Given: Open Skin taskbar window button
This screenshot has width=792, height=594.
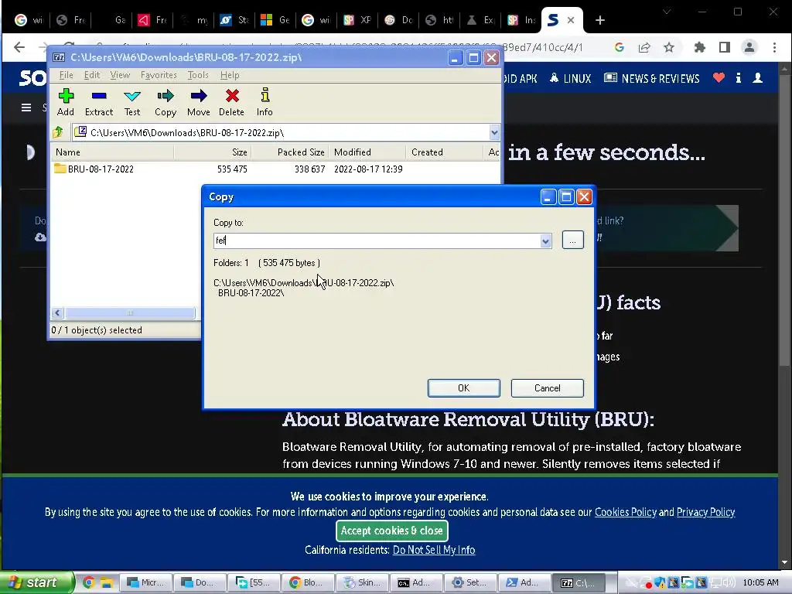Looking at the screenshot, I should click(x=363, y=582).
